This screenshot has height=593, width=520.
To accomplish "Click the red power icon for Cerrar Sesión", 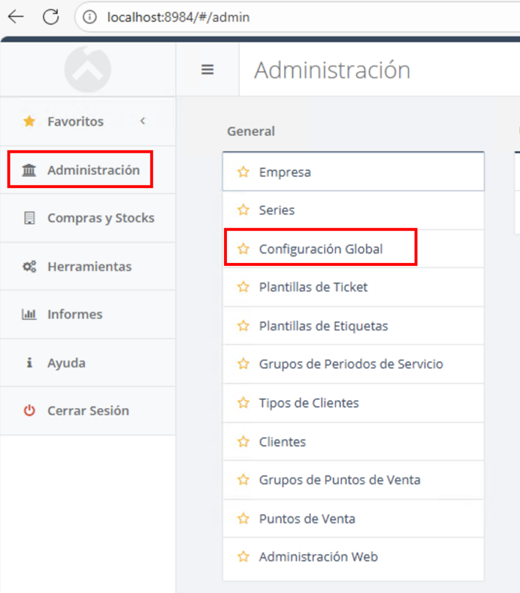I will [x=29, y=411].
